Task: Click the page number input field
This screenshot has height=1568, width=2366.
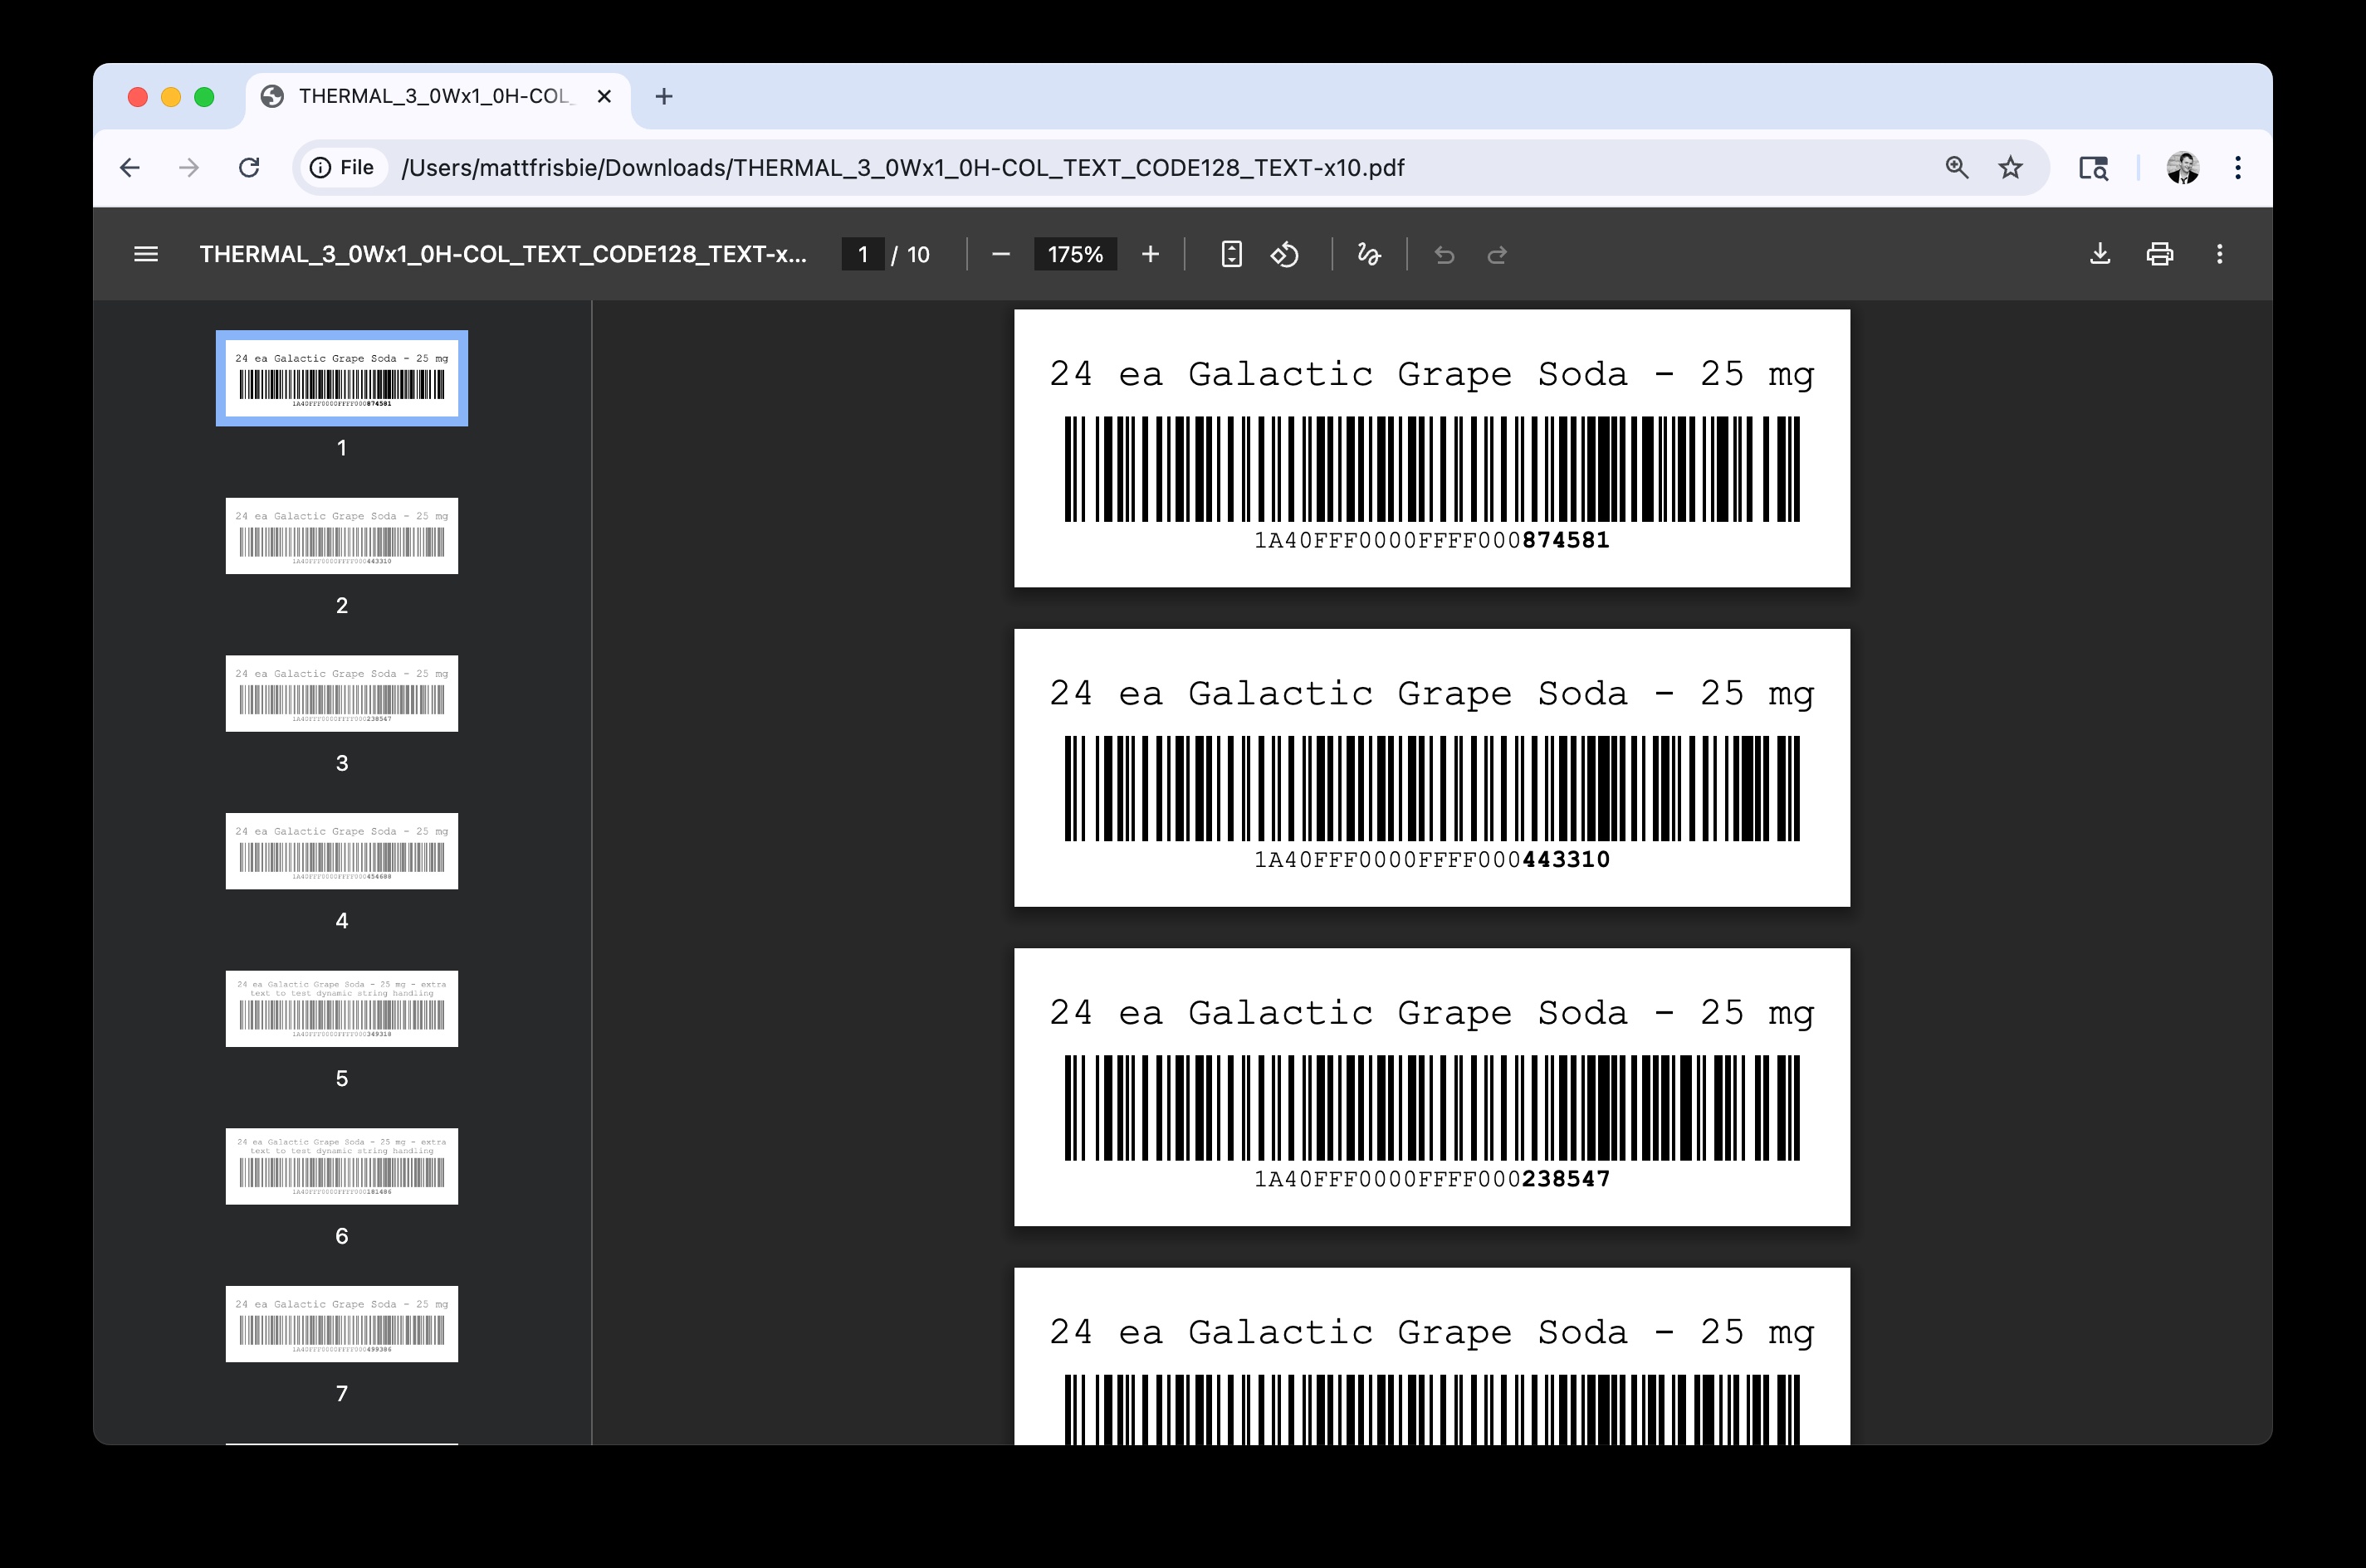Action: pos(863,254)
